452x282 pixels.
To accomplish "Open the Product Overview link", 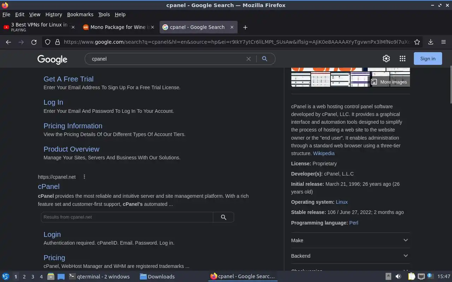I will pos(71,149).
